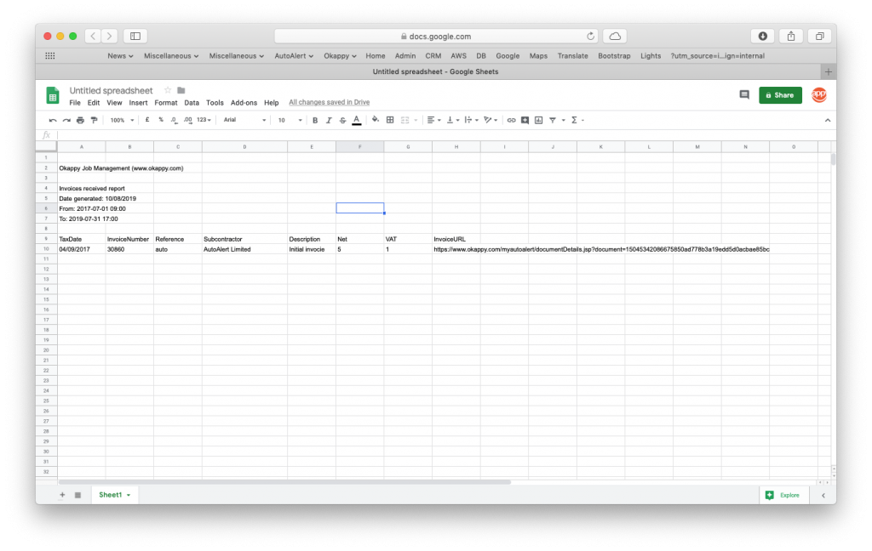
Task: Decrease decimal places in the toolbar
Action: pos(174,120)
